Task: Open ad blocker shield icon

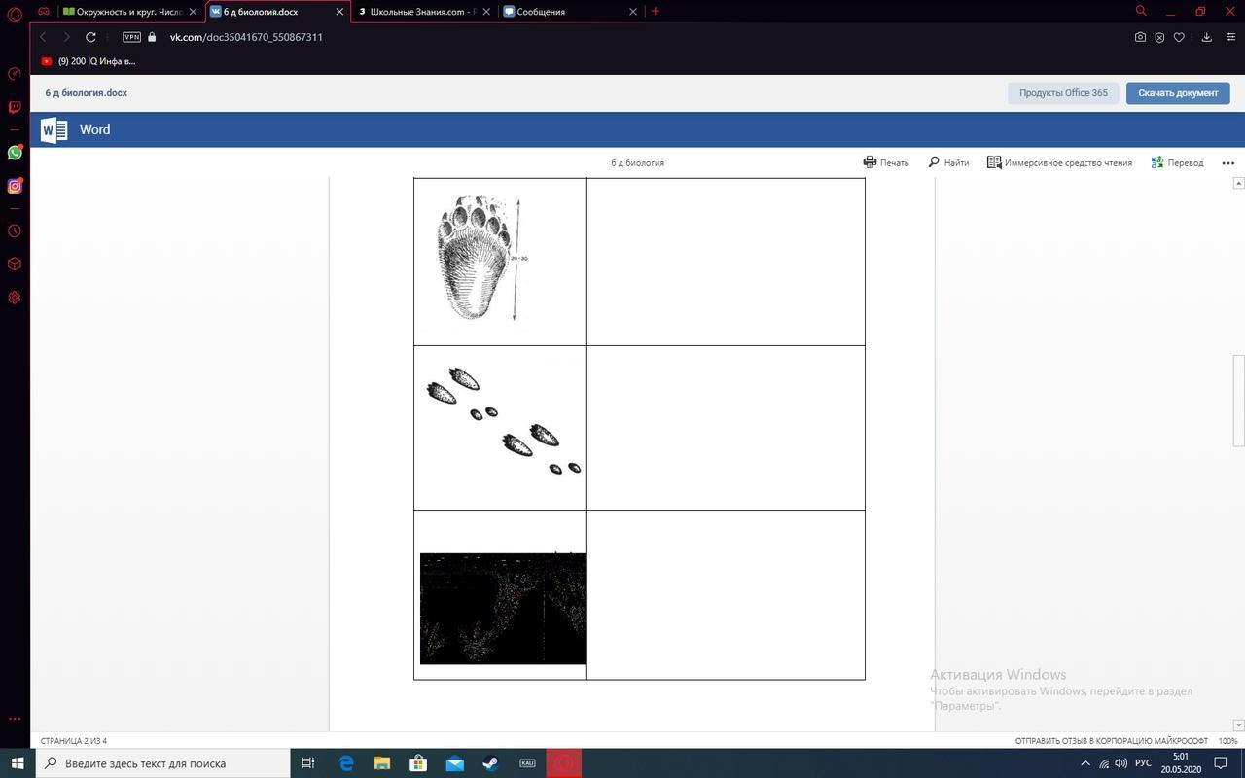Action: pyautogui.click(x=1159, y=37)
